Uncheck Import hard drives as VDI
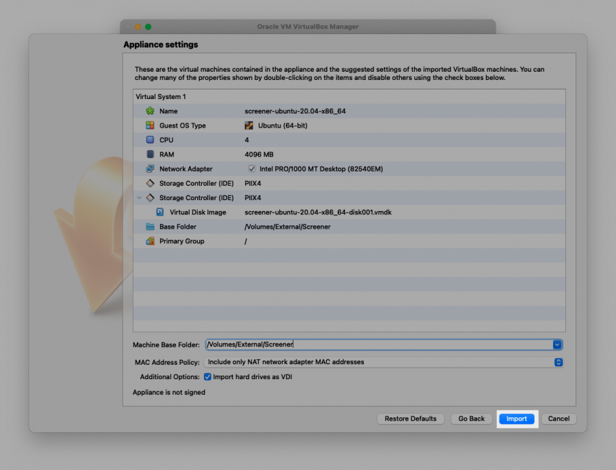The image size is (616, 470). point(207,377)
